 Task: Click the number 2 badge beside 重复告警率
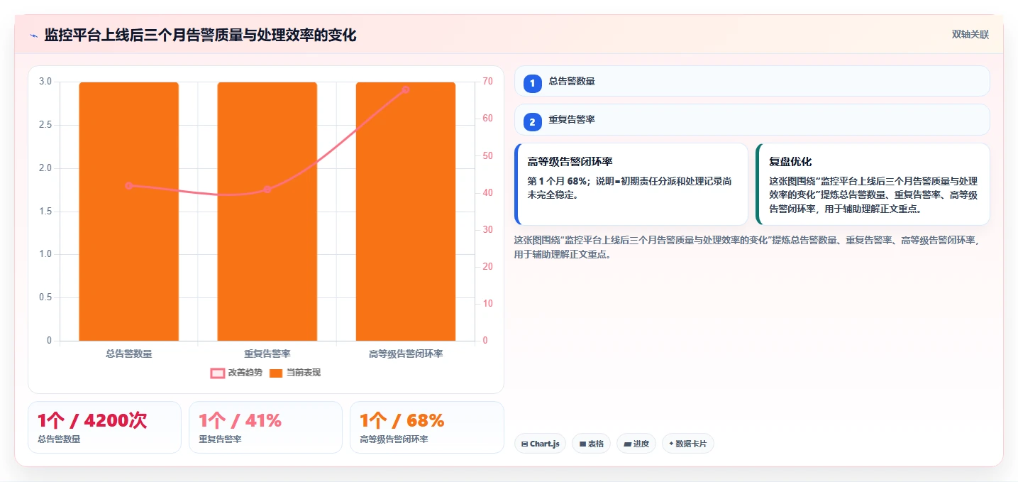pyautogui.click(x=532, y=121)
